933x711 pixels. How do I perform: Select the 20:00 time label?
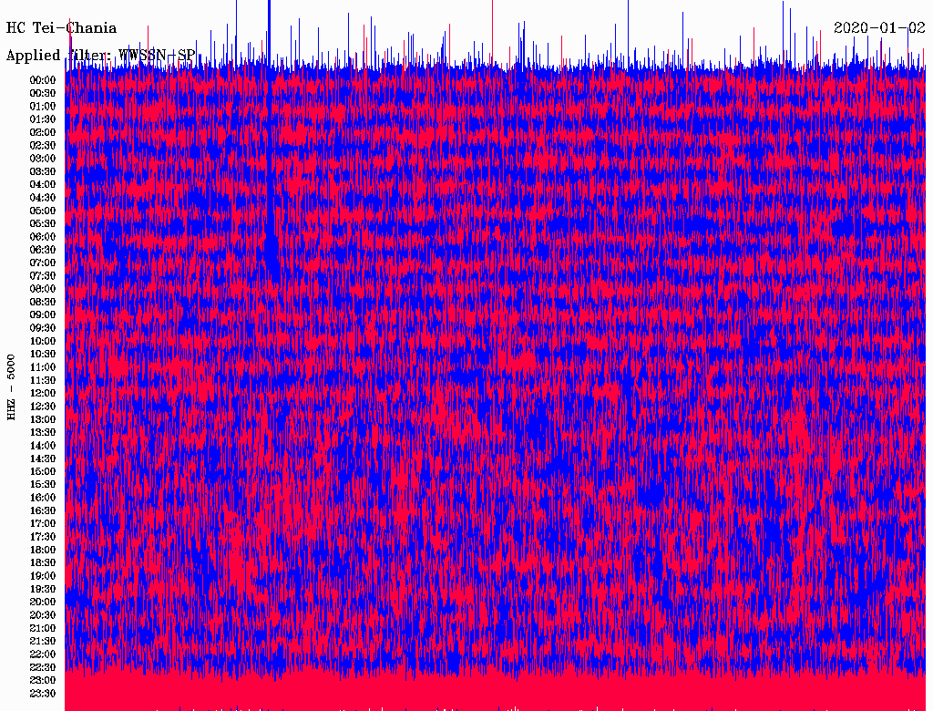(43, 603)
